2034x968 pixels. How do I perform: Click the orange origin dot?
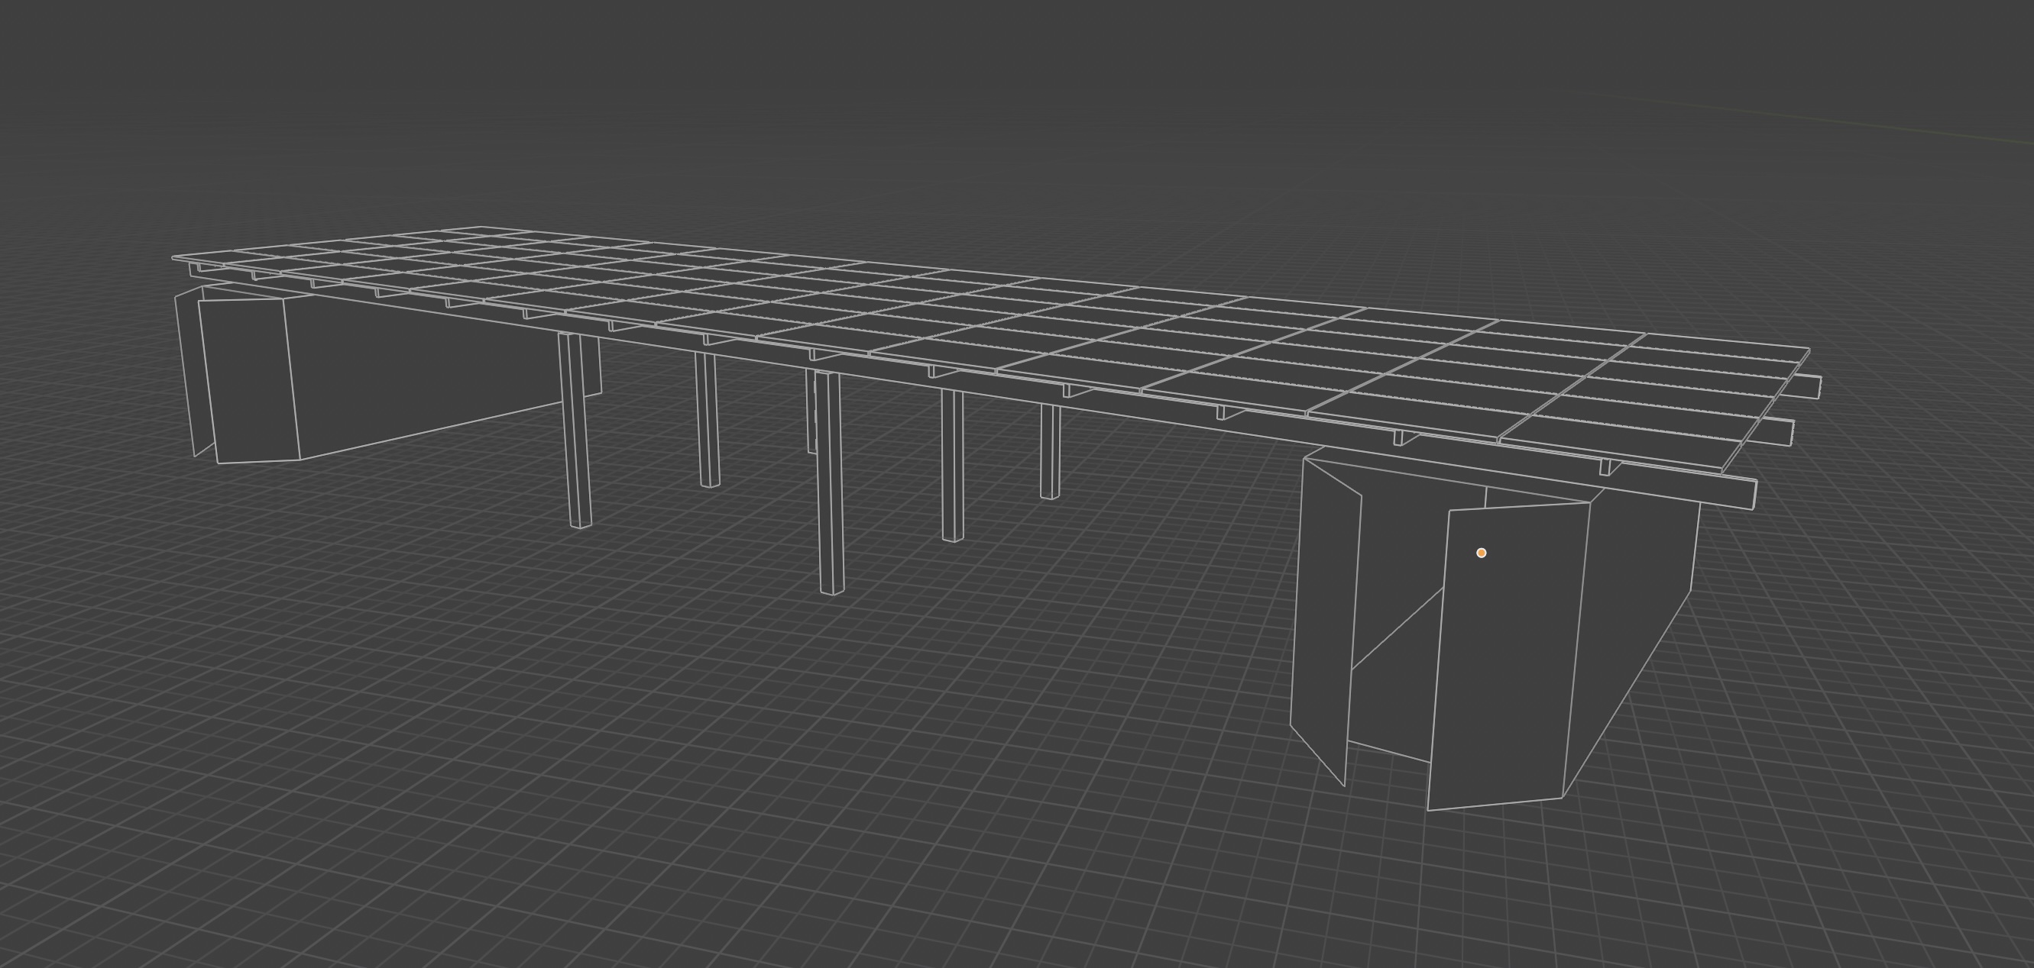[x=1482, y=553]
